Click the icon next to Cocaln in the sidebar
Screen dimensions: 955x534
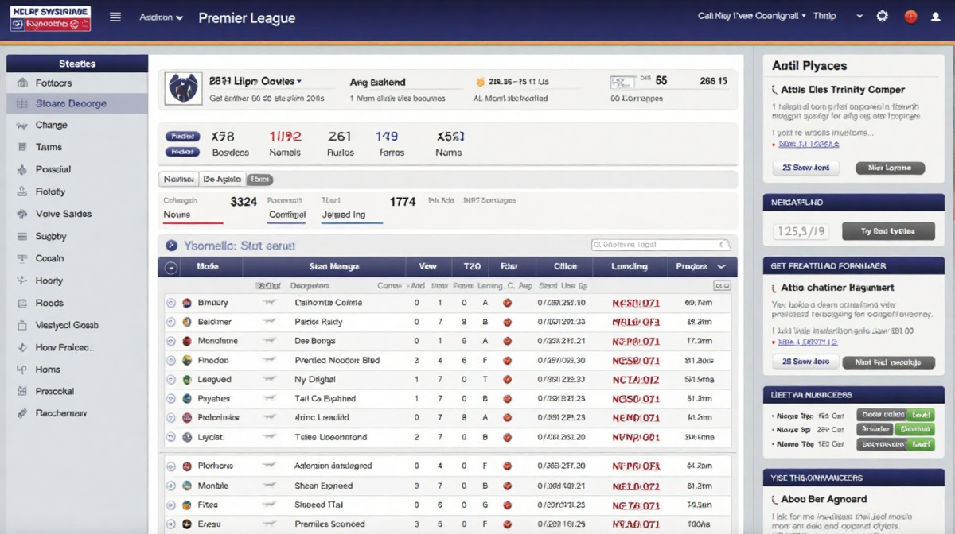pos(21,259)
